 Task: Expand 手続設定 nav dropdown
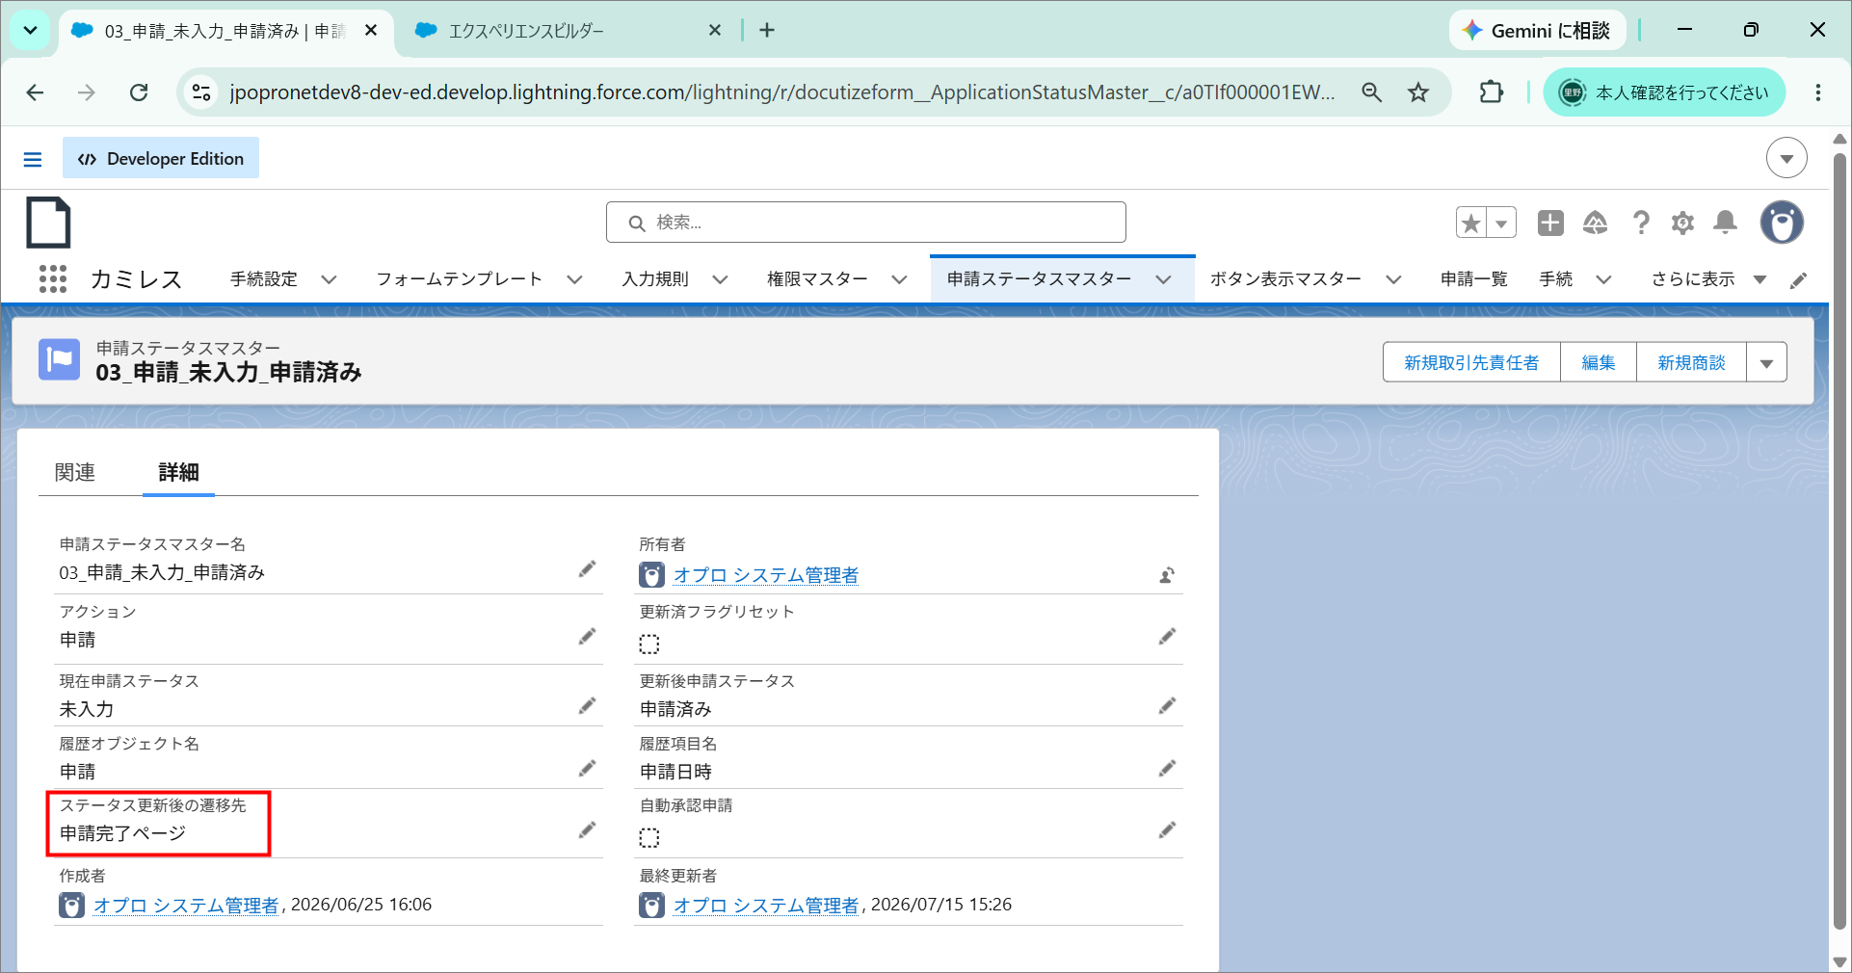[x=329, y=279]
